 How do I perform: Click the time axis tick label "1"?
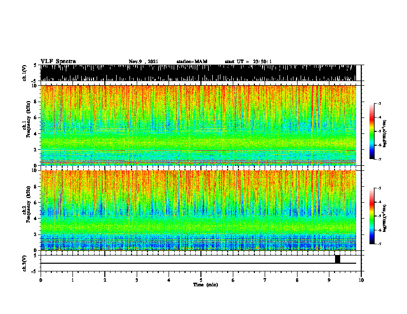(72, 280)
